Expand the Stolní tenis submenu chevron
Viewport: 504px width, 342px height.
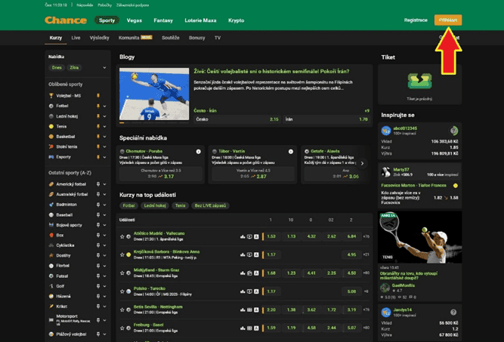click(104, 146)
